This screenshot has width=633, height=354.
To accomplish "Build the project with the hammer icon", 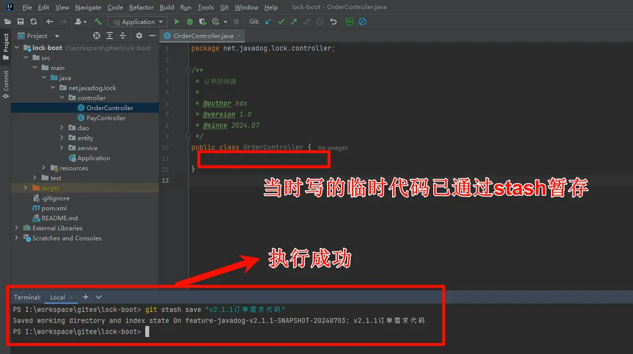I will click(x=97, y=22).
